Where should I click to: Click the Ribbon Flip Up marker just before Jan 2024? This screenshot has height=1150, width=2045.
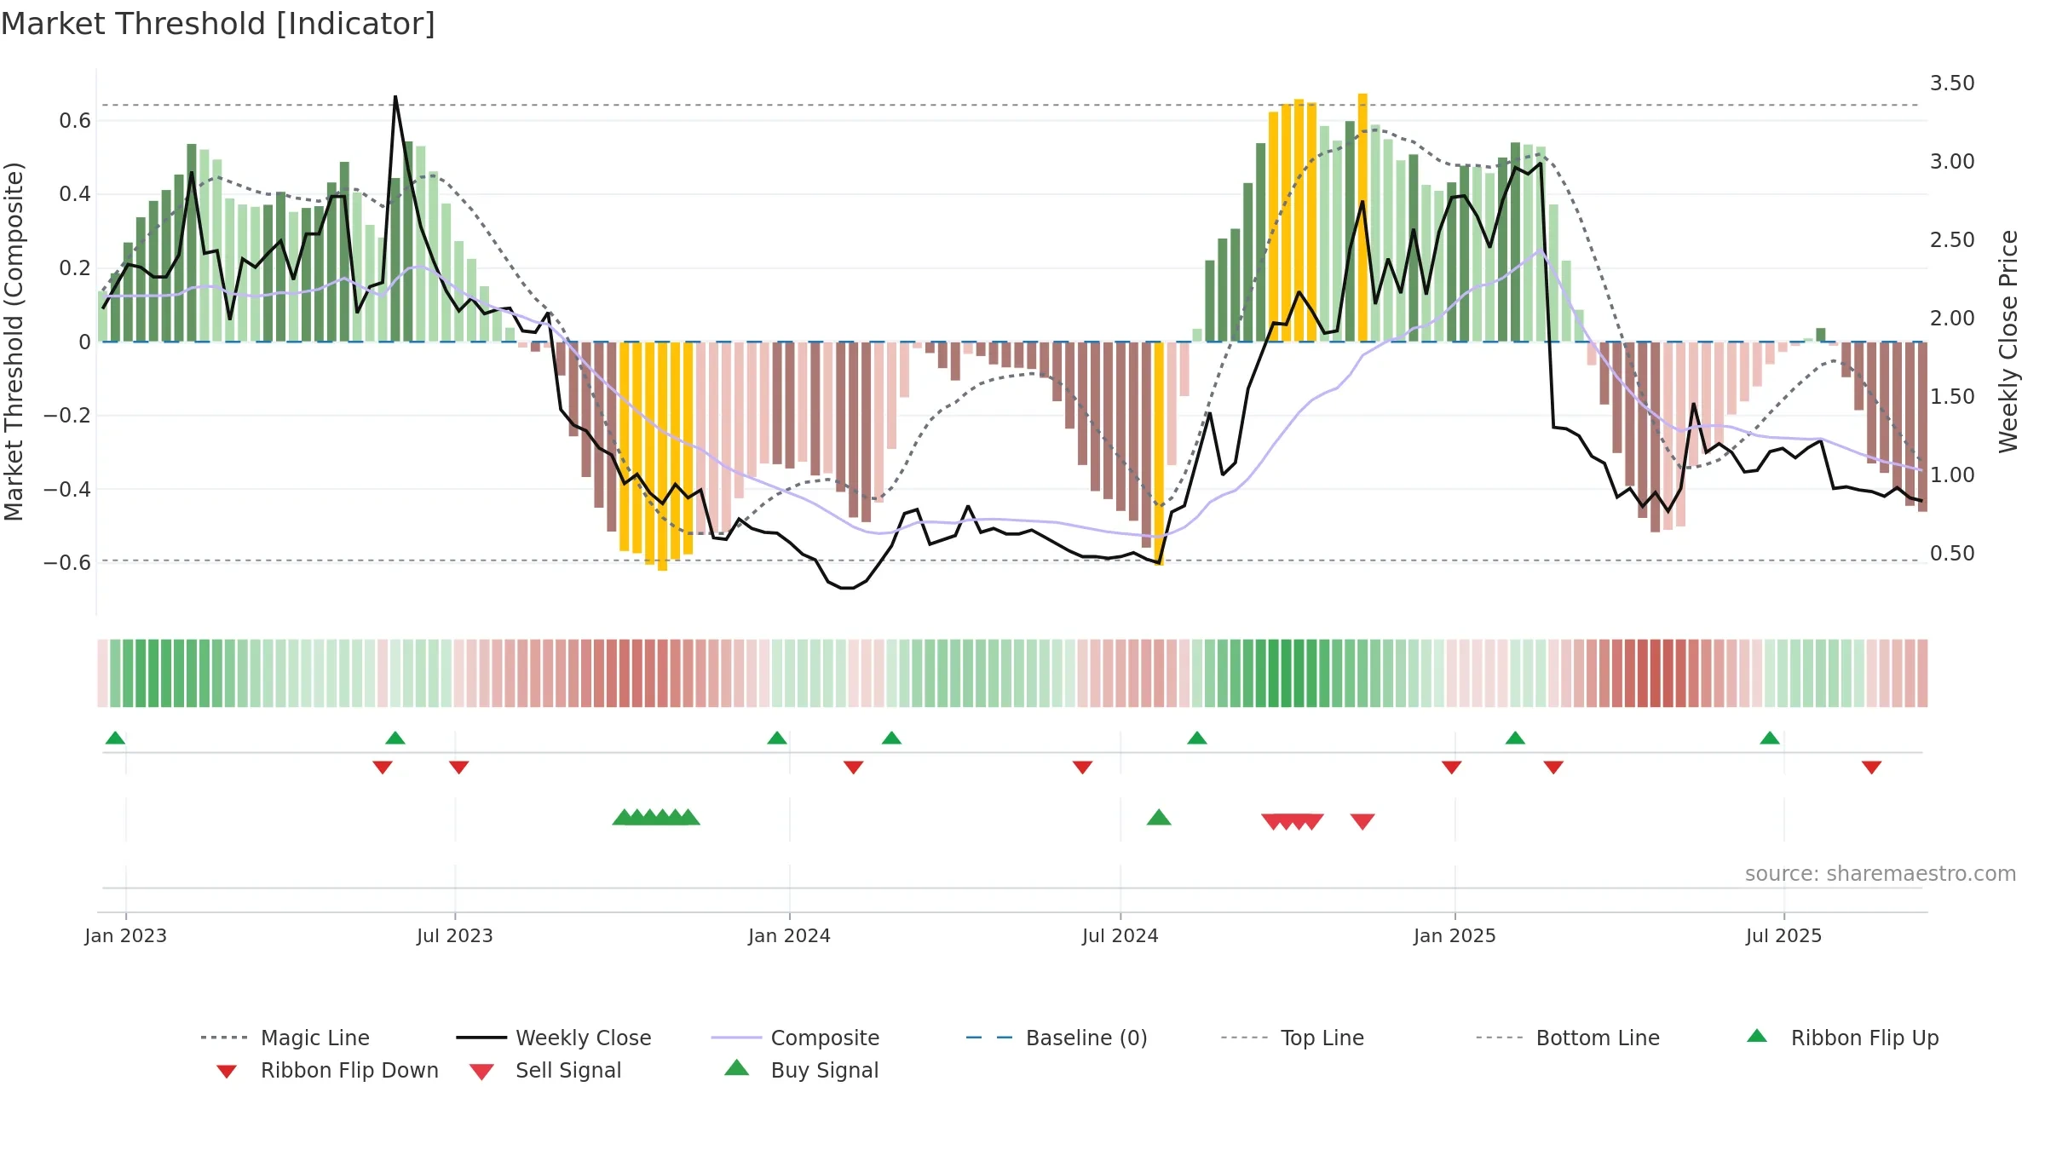[x=777, y=738]
